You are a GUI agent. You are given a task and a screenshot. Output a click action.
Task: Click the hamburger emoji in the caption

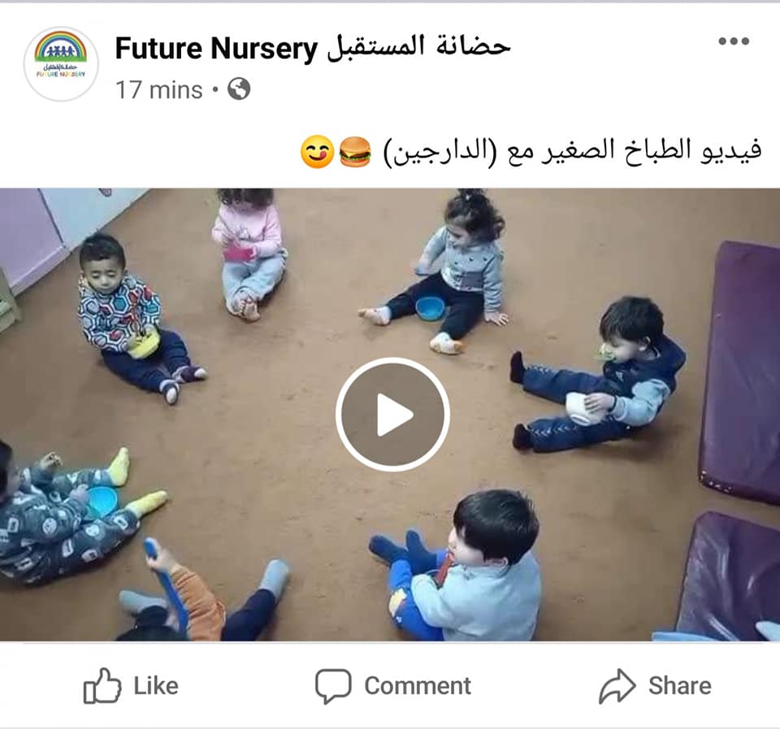click(x=355, y=152)
